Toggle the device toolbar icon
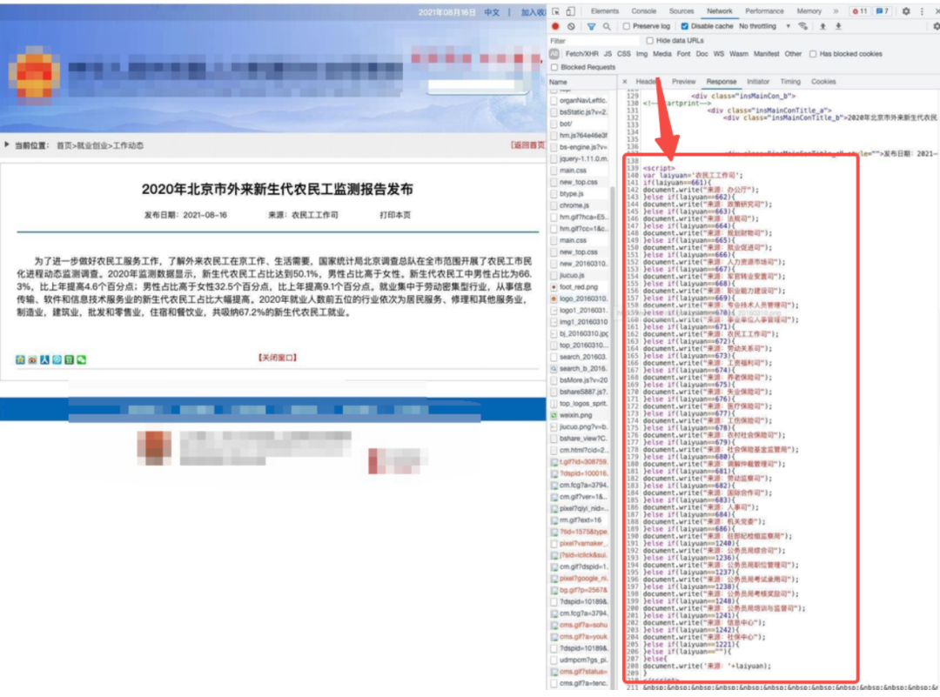The height and width of the screenshot is (697, 940). 570,11
